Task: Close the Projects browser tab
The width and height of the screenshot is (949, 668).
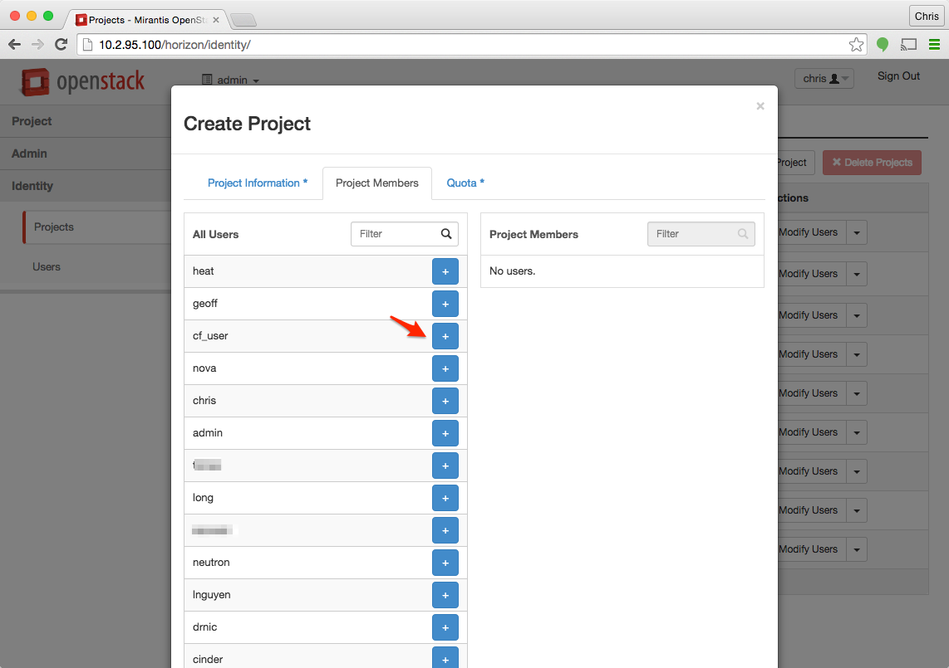Action: tap(216, 20)
